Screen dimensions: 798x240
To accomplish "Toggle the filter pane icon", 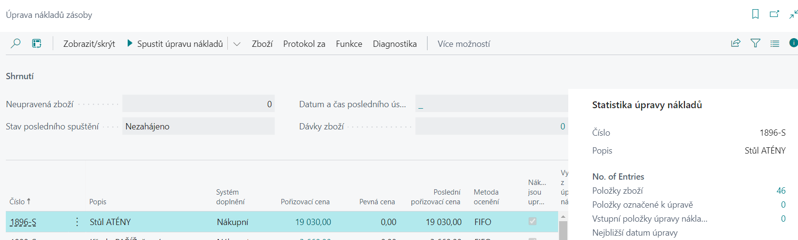I will click(x=755, y=43).
